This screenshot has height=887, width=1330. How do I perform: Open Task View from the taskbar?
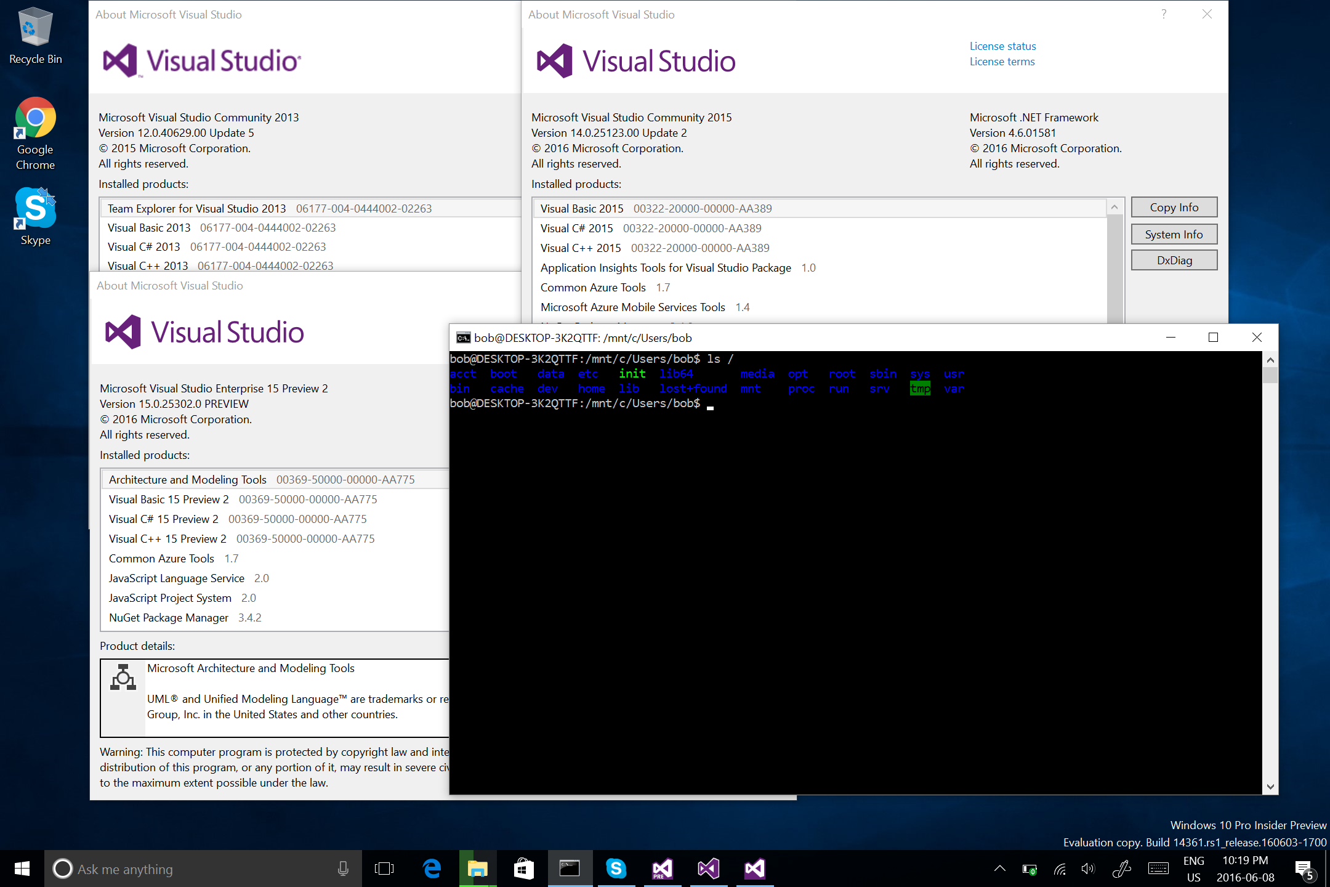(x=384, y=869)
